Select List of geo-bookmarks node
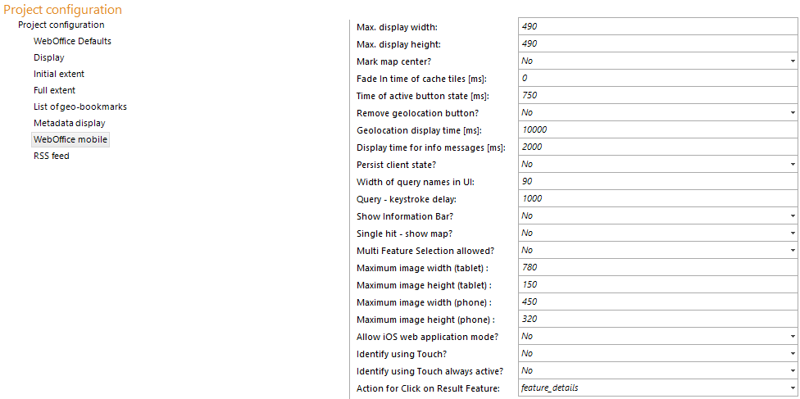800x399 pixels. click(x=80, y=107)
